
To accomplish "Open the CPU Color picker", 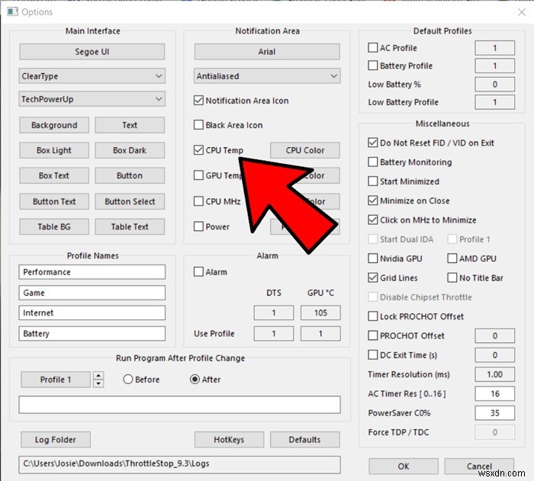I will pos(305,150).
